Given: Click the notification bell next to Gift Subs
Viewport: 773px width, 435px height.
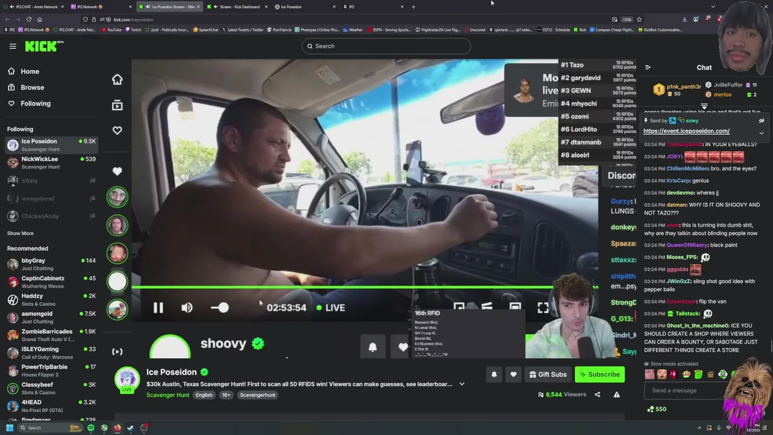Looking at the screenshot, I should 494,375.
